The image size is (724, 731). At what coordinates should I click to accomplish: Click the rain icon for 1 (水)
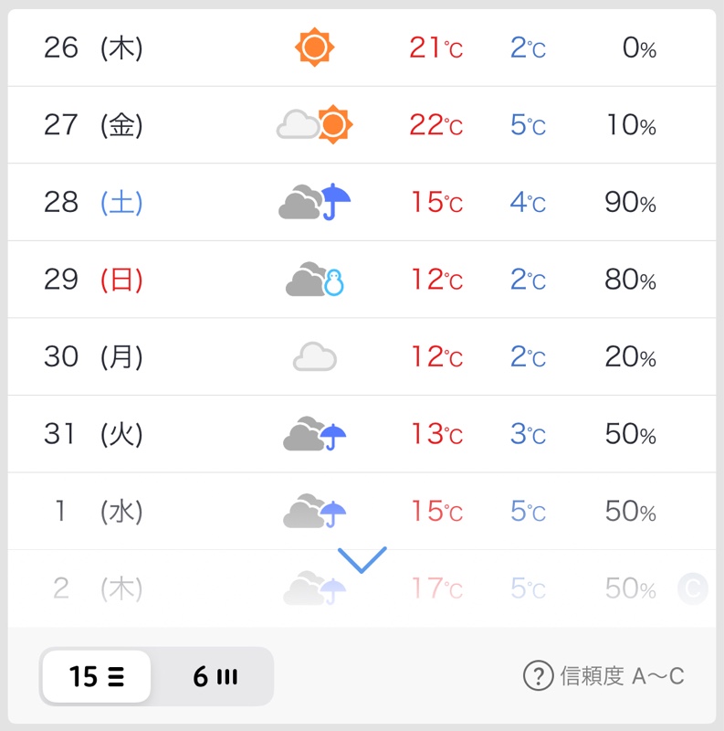click(314, 511)
